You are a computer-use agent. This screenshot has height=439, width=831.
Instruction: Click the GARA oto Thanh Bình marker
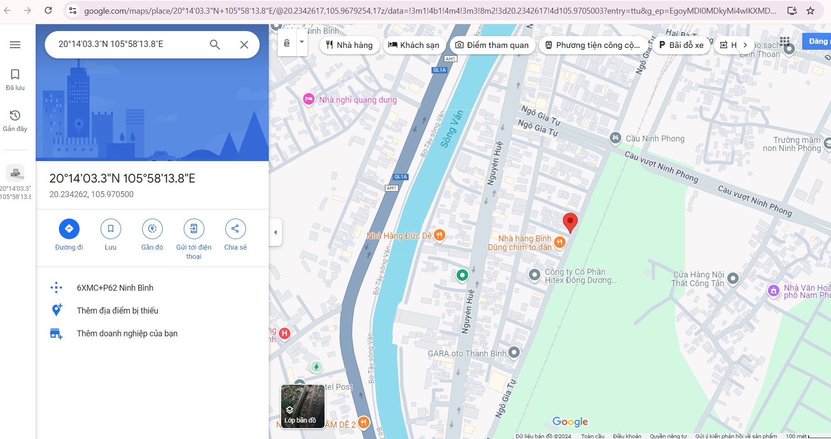(514, 352)
